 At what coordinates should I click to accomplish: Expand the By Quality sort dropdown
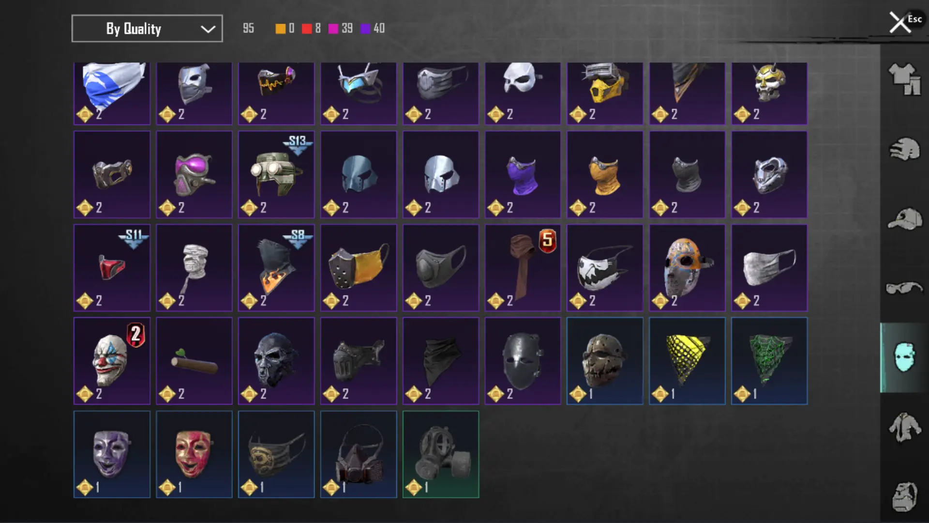pyautogui.click(x=147, y=29)
